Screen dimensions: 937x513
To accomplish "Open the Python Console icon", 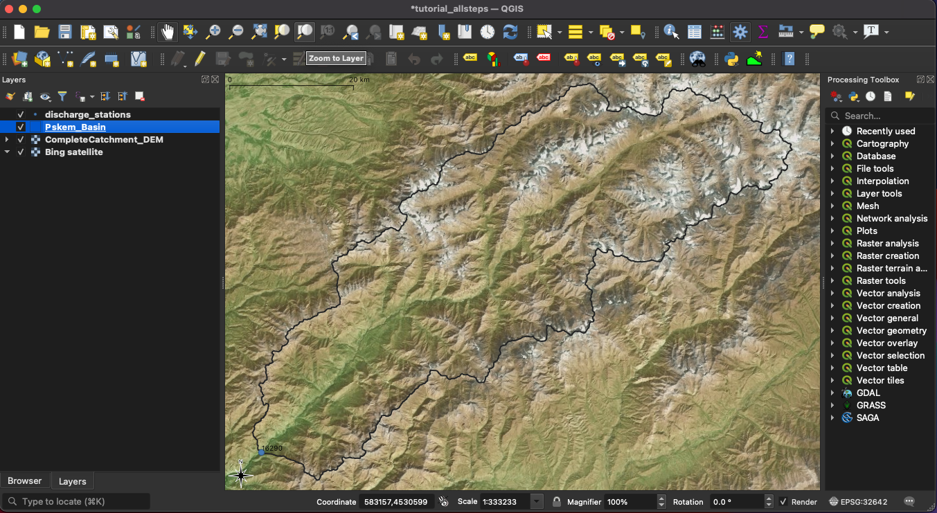I will click(732, 59).
